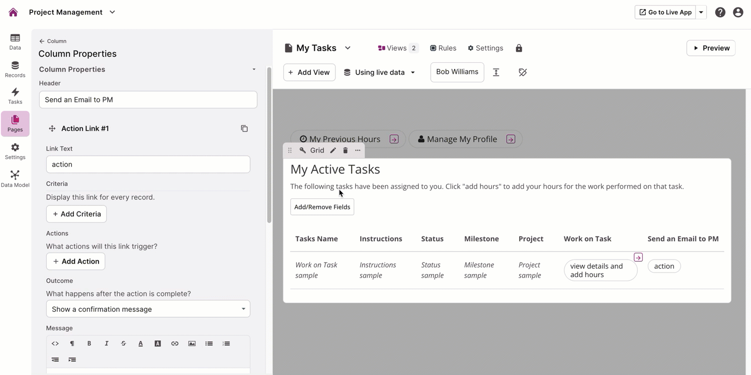Click the Add Criteria button

pyautogui.click(x=76, y=214)
